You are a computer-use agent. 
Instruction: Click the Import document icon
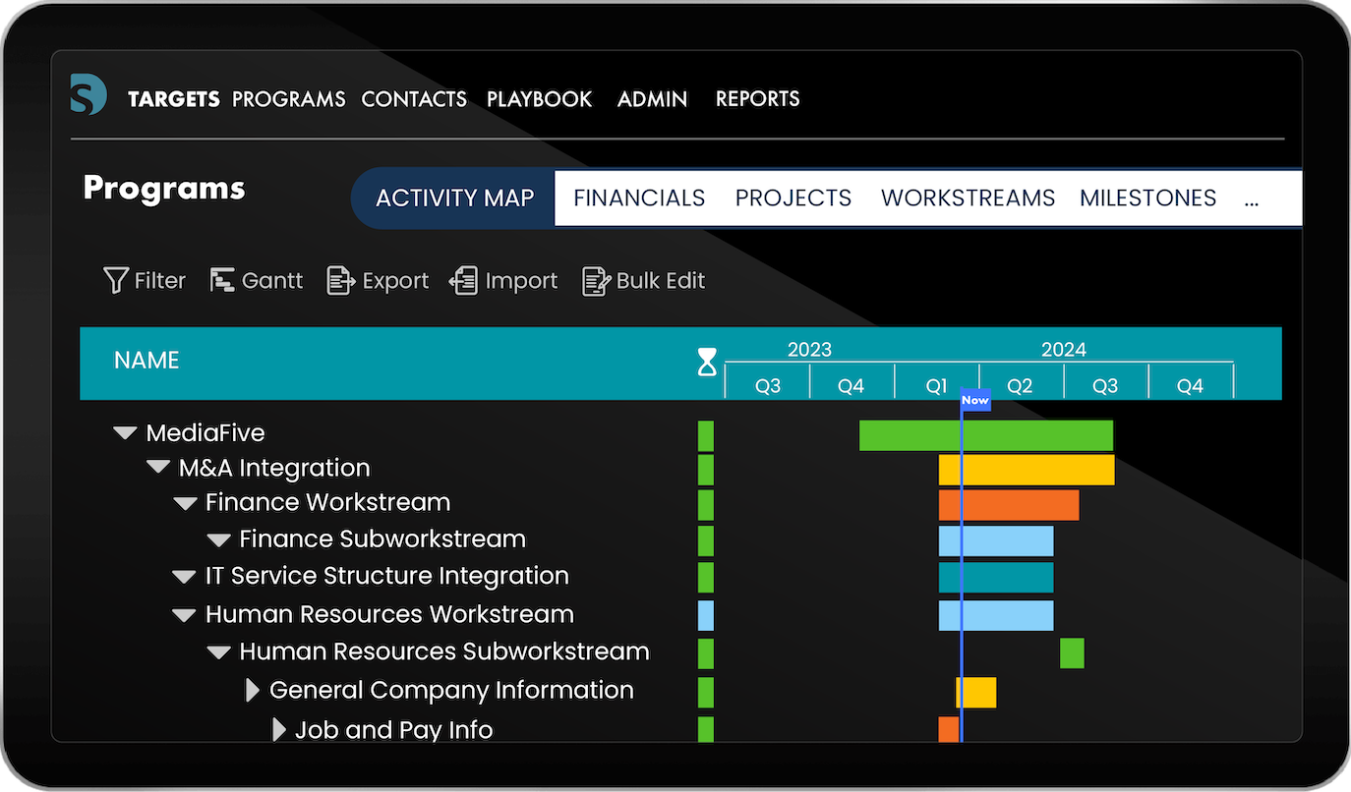464,281
